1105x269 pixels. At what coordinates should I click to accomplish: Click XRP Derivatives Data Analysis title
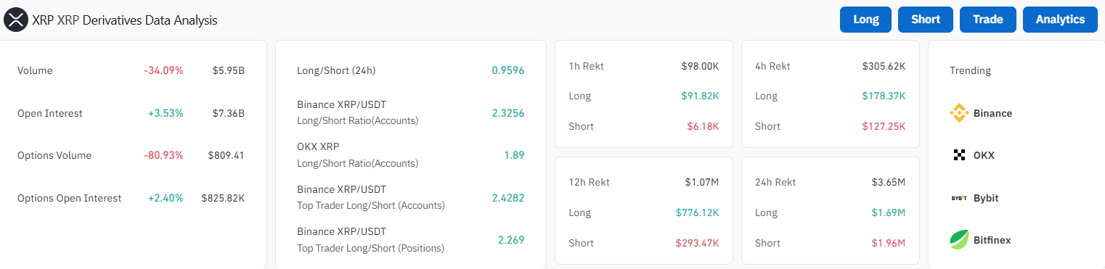[125, 20]
